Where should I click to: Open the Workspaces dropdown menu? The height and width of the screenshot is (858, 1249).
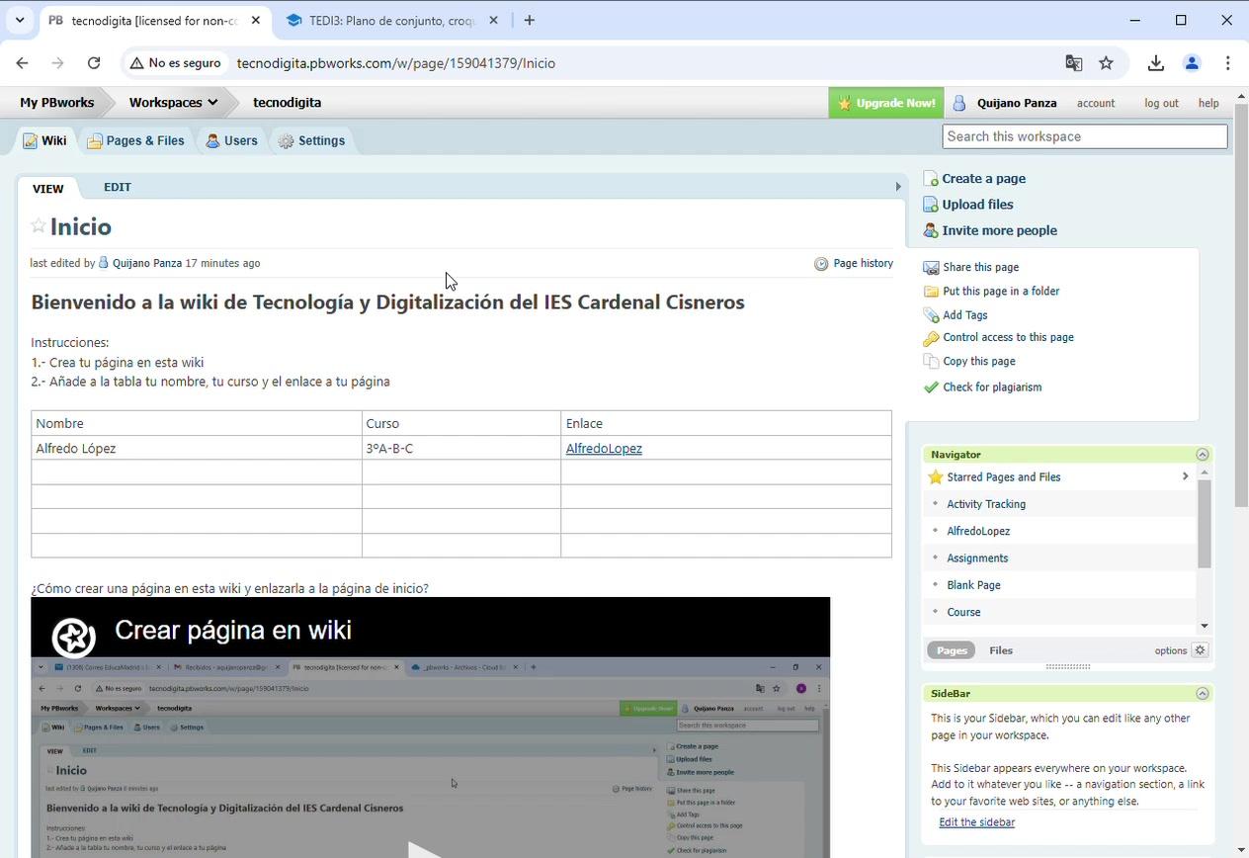coord(173,103)
